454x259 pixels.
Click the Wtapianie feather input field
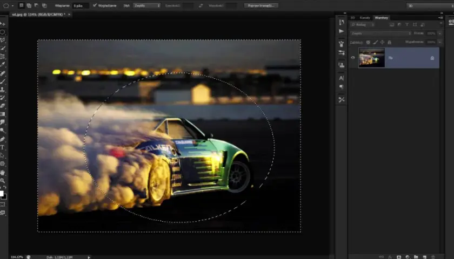pyautogui.click(x=81, y=5)
